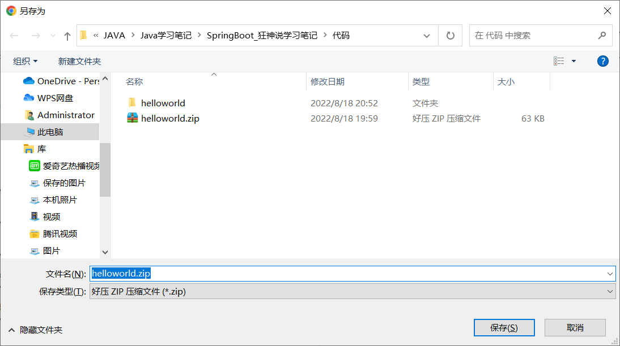The height and width of the screenshot is (346, 620).
Task: Click the Chrome icon in title bar
Action: (11, 11)
